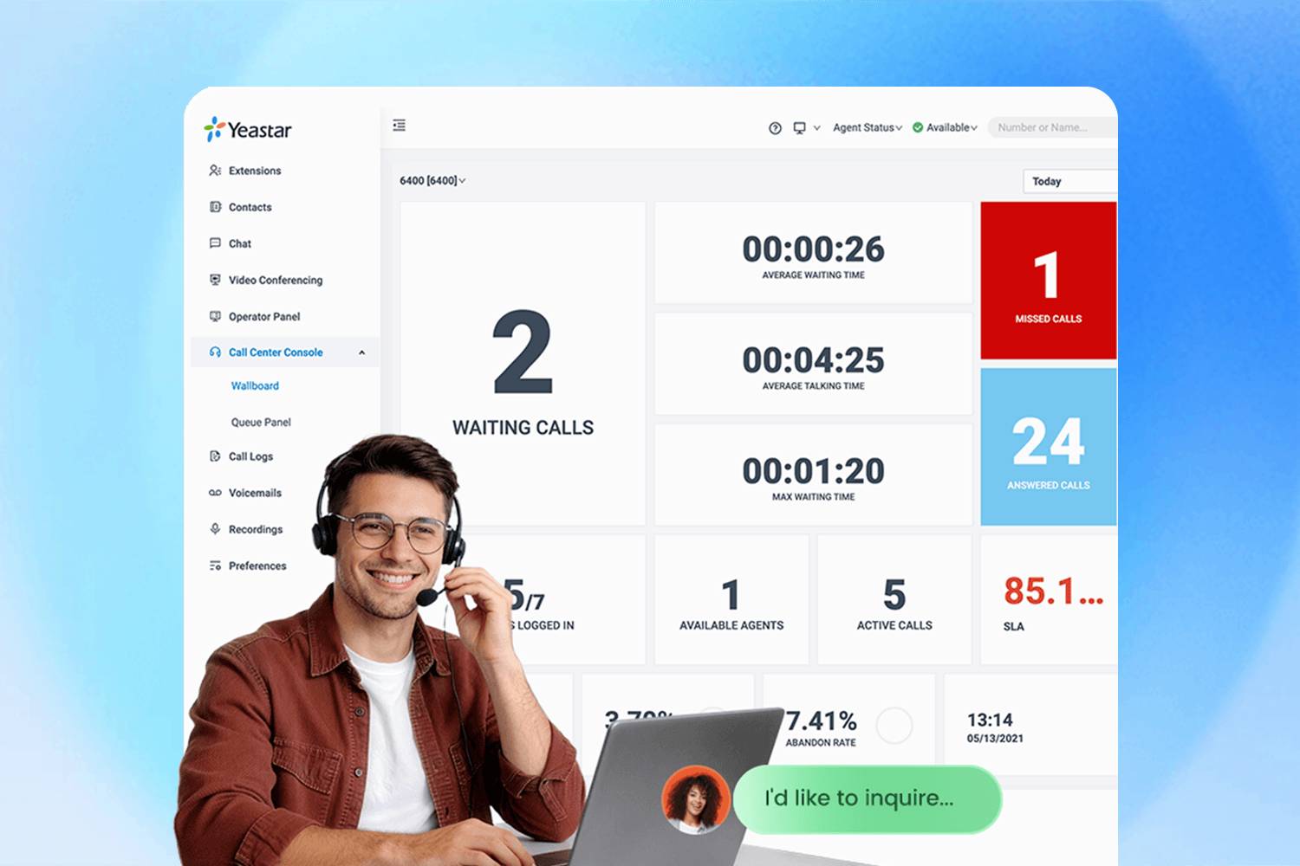Click the Number or Name search field

point(1053,127)
